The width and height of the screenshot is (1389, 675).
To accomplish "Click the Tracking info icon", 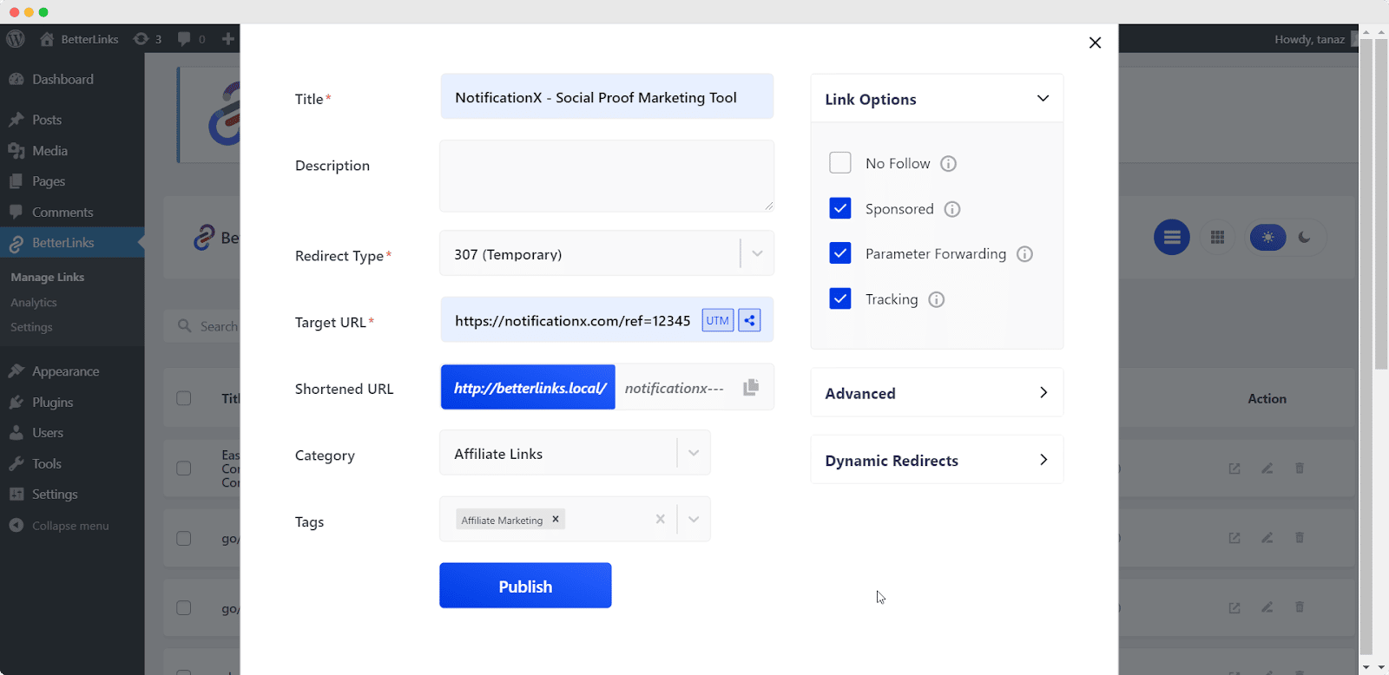I will point(936,299).
